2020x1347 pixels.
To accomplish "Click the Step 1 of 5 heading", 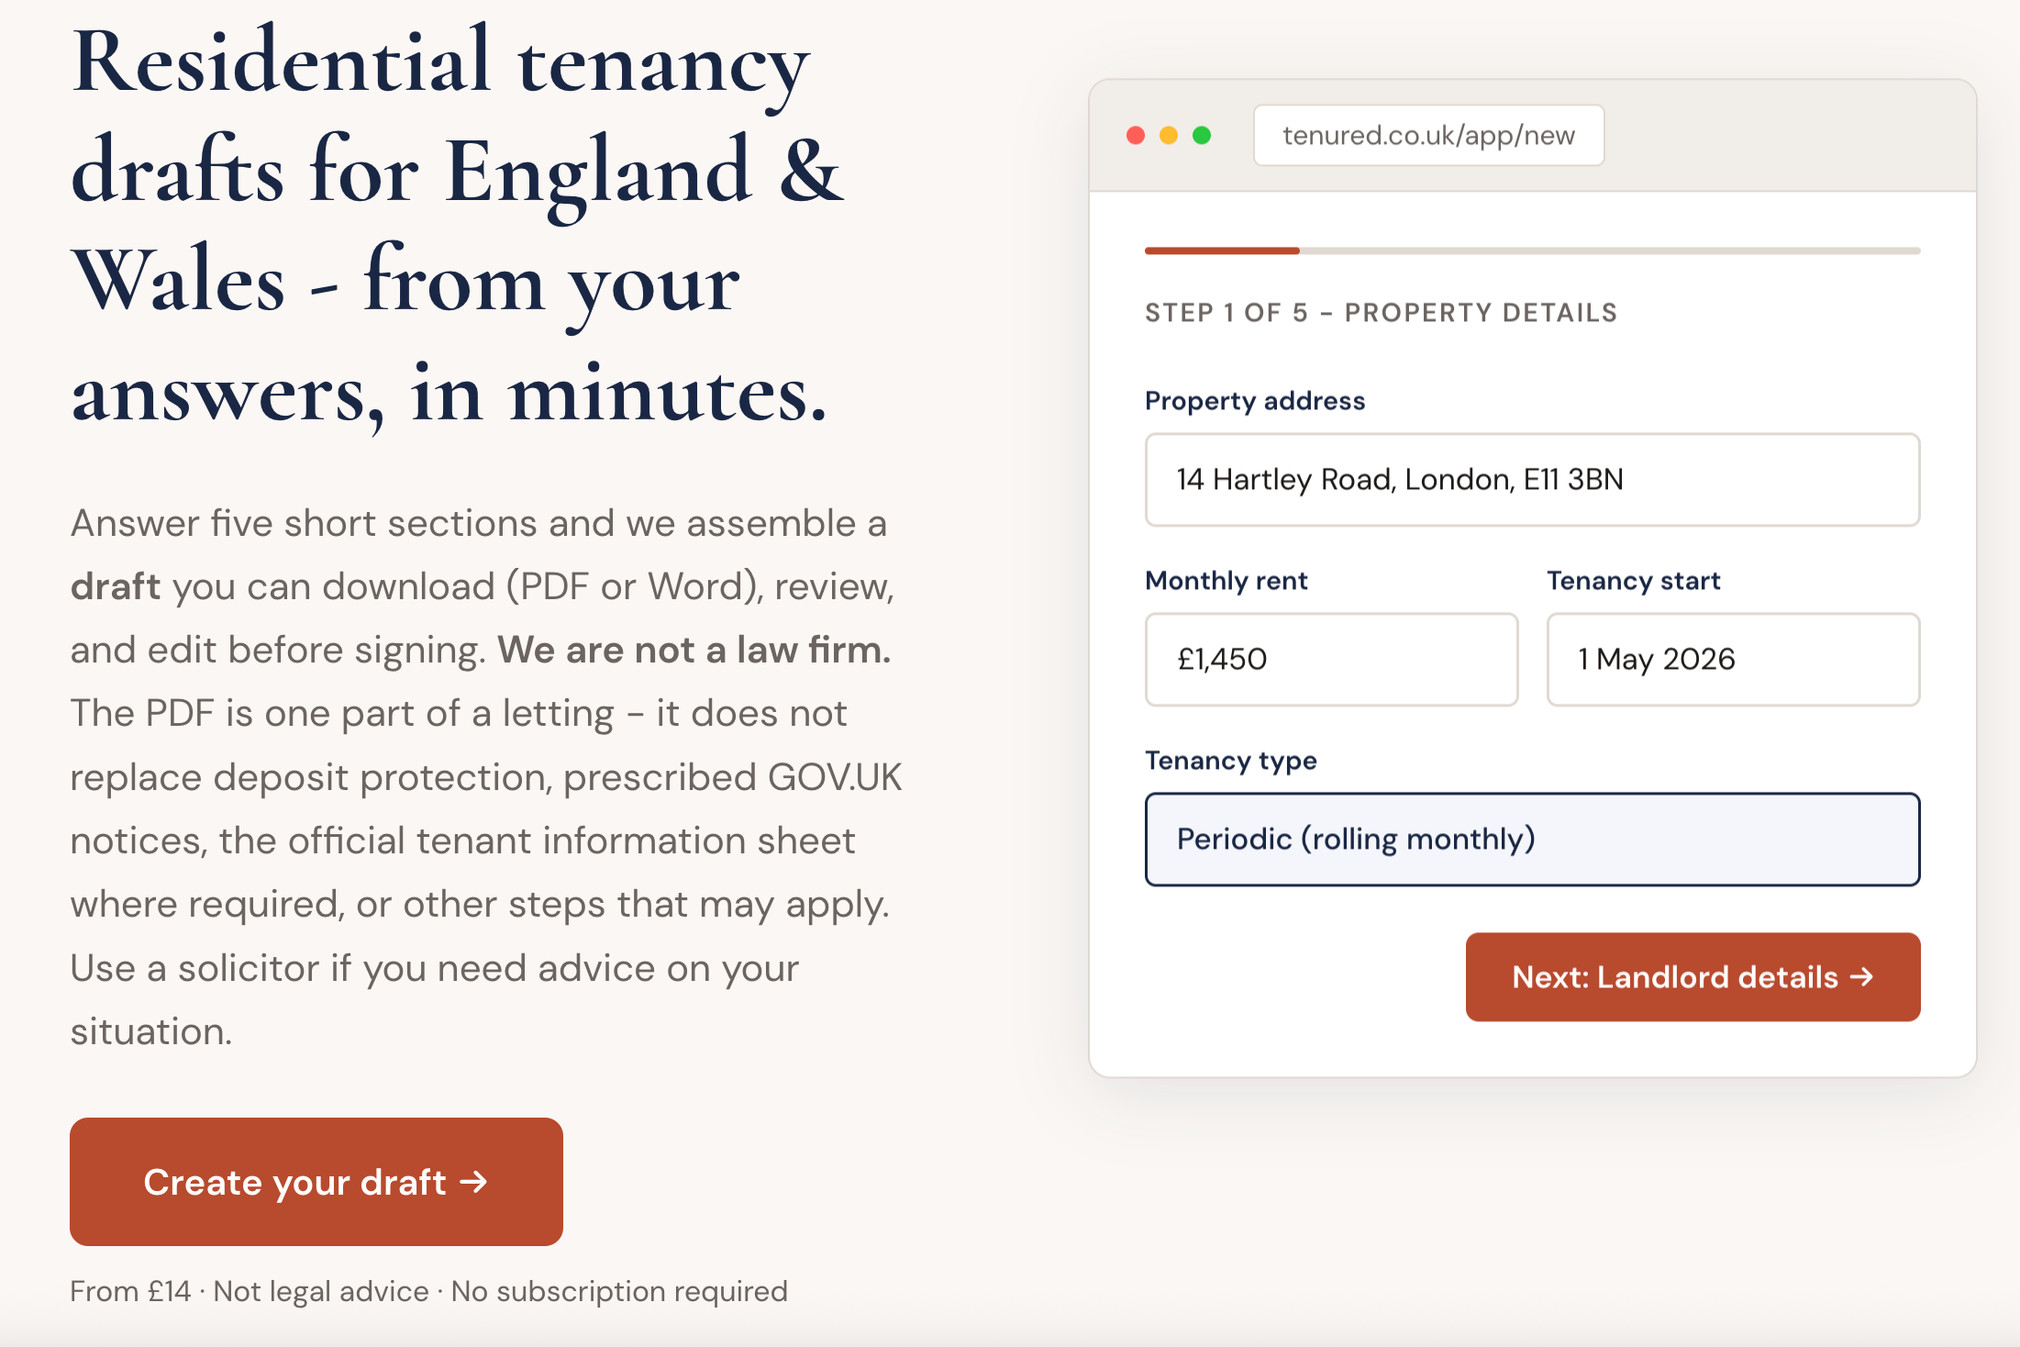I will [1381, 313].
